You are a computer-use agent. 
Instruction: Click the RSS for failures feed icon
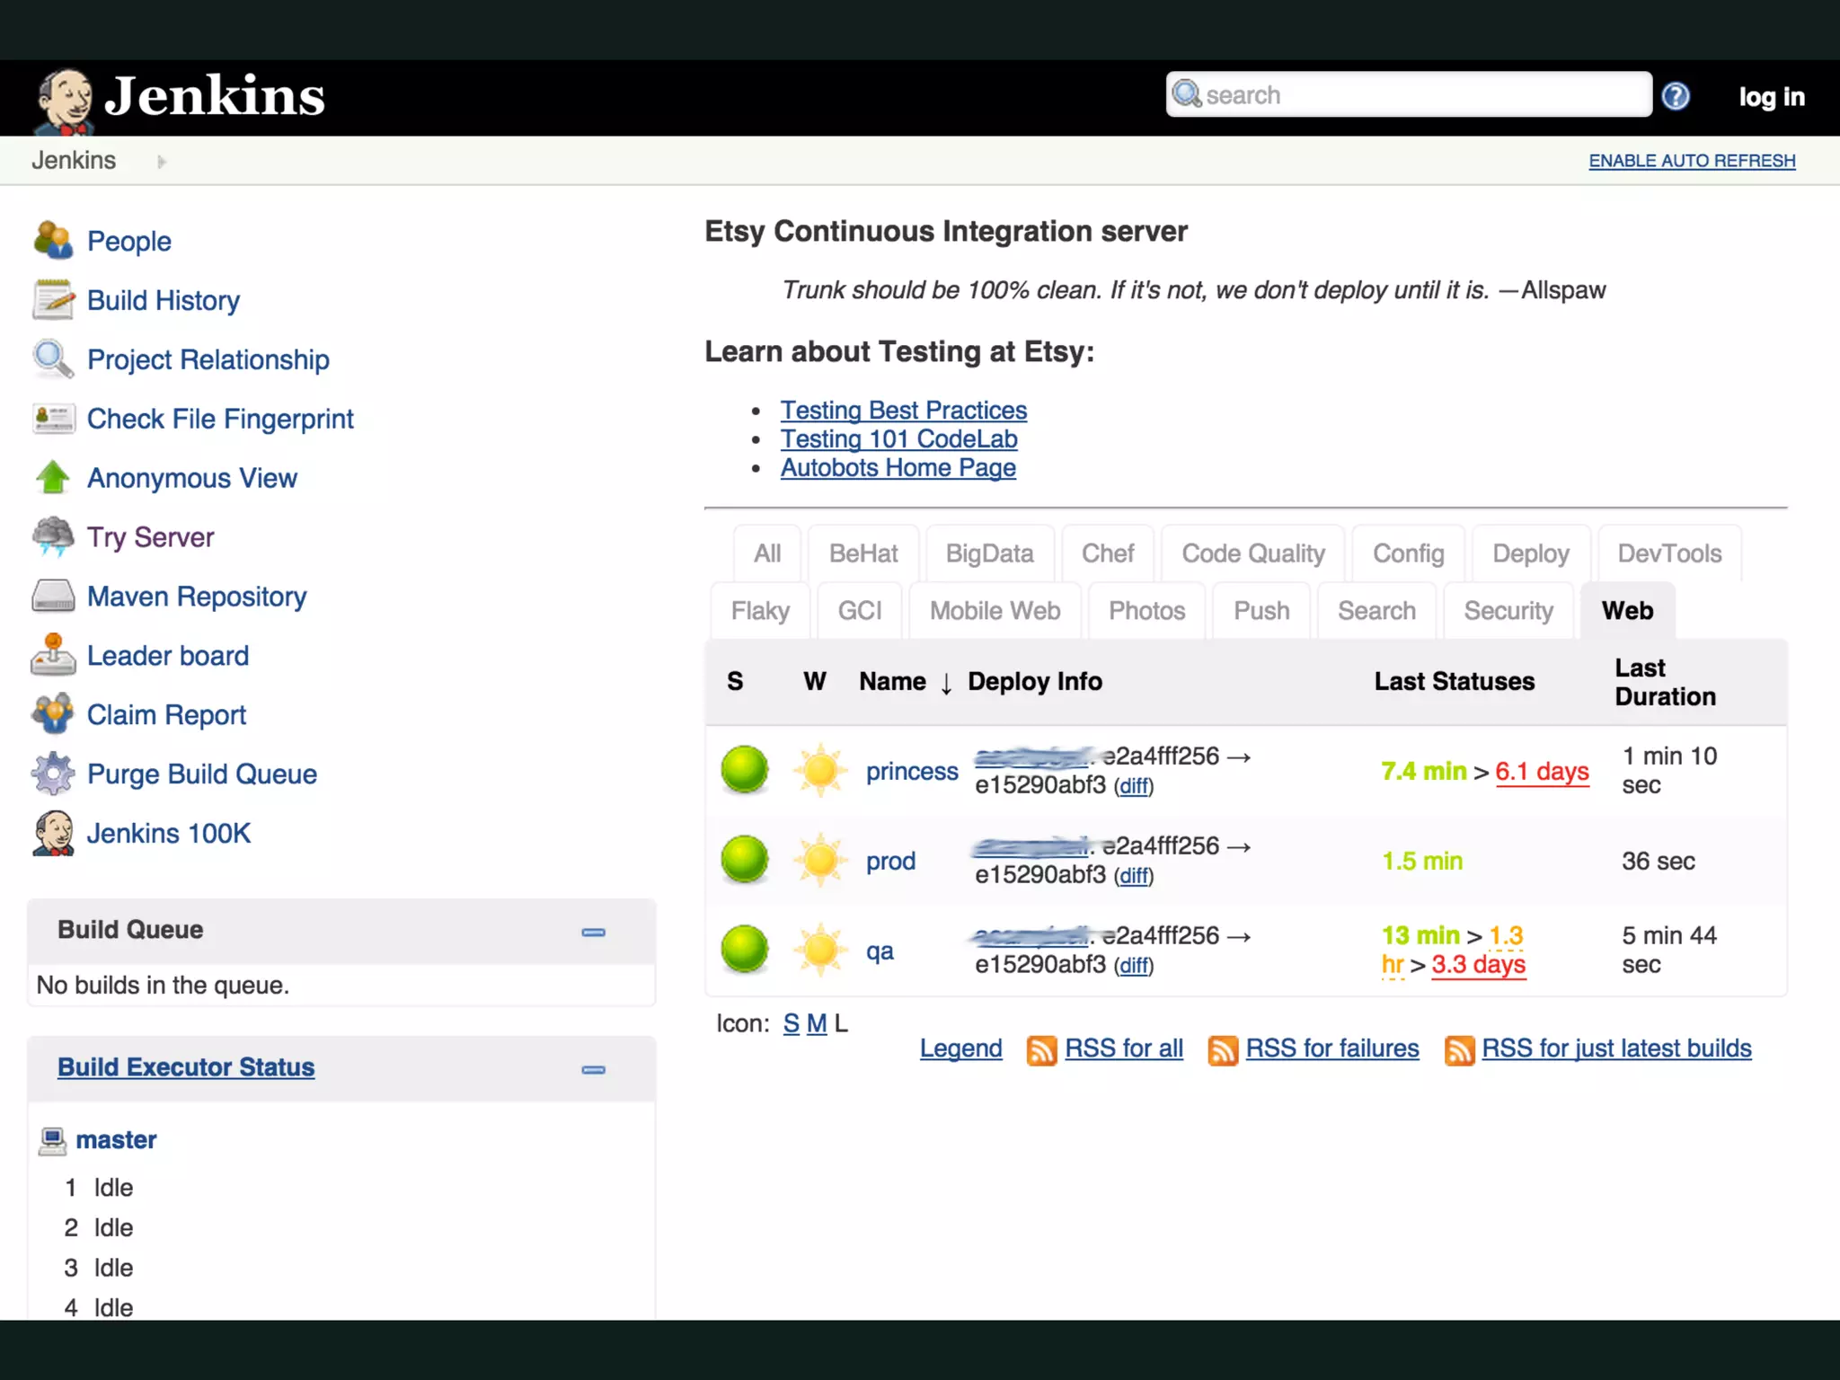(x=1223, y=1049)
